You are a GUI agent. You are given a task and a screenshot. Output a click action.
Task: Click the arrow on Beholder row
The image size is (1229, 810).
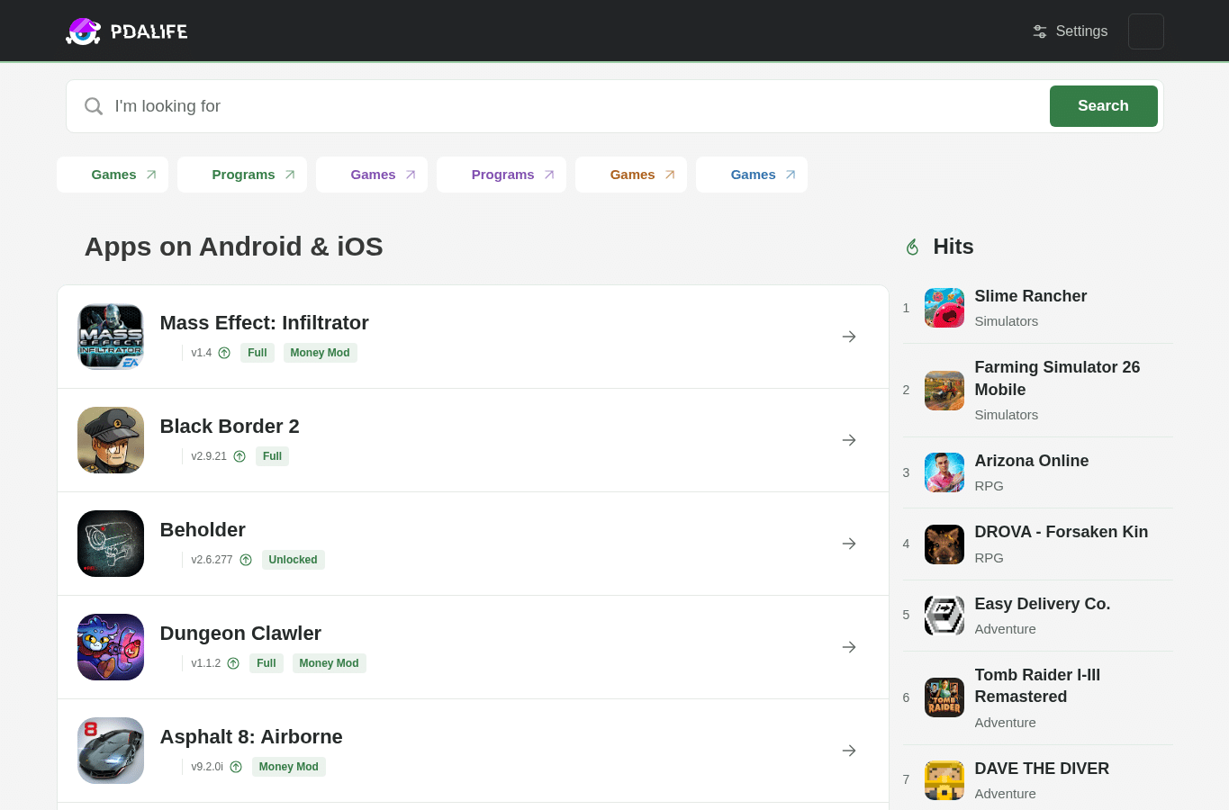[849, 544]
